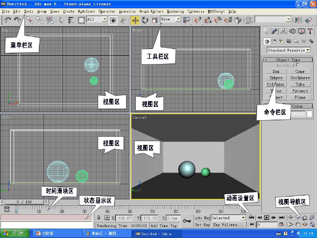Toggle the Auto Key animation mode
The image size is (317, 238).
click(202, 218)
